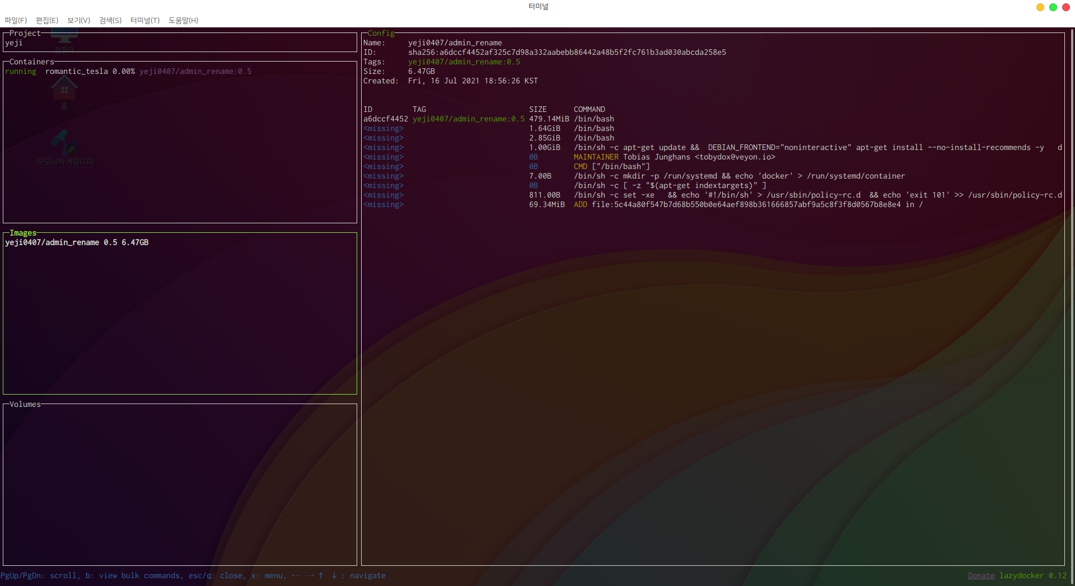
Task: Click the yellow minimize window button
Action: coord(1040,7)
